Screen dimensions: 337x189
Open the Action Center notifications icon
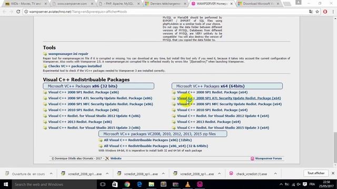pyautogui.click(x=305, y=184)
